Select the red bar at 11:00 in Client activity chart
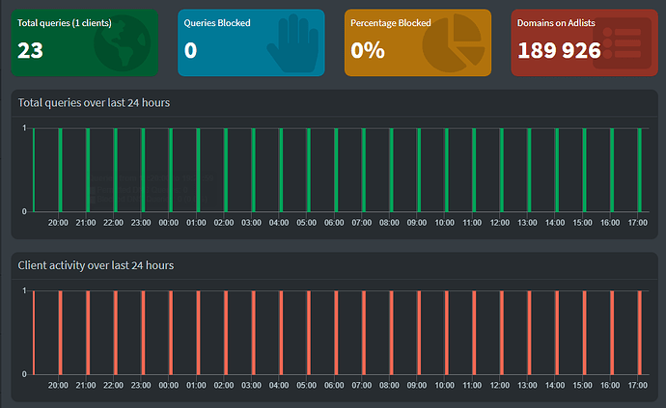The width and height of the screenshot is (666, 408). [474, 333]
